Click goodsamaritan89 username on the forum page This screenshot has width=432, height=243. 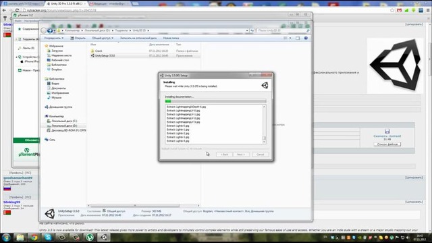tap(18, 178)
